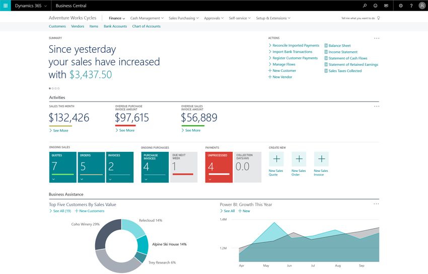The width and height of the screenshot is (428, 274).
Task: Expand the Self-service menu
Action: [240, 18]
